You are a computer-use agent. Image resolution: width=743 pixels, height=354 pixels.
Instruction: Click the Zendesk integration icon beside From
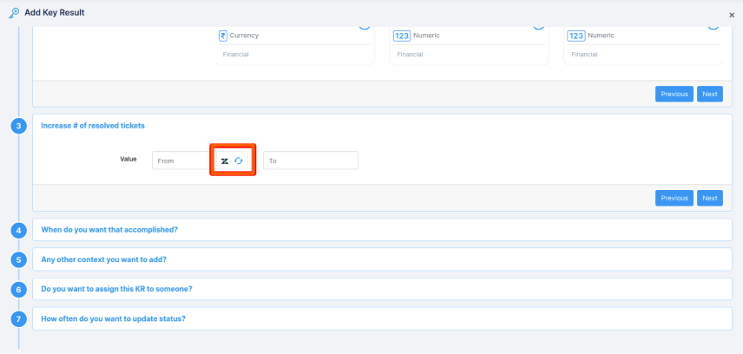click(x=225, y=161)
